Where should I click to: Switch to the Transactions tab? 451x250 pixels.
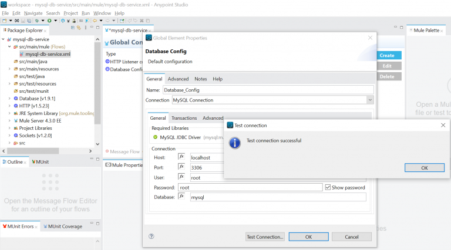[x=184, y=118]
